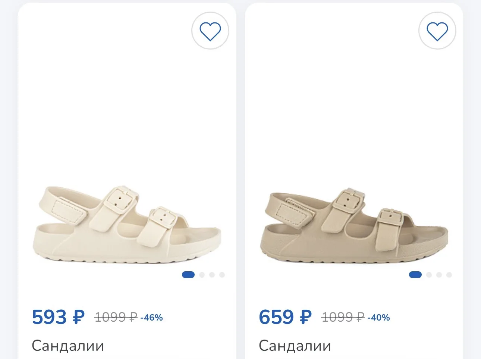Open Сандалии title under 659 ₽
This screenshot has height=359, width=481.
coord(295,346)
